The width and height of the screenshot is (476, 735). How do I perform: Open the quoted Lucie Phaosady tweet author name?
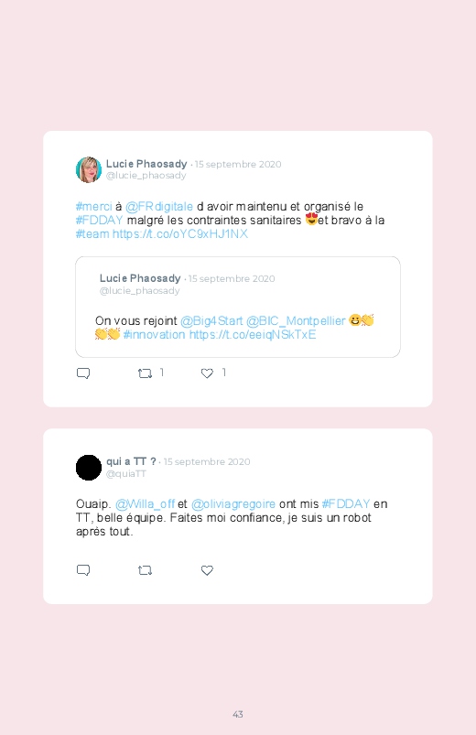coord(140,278)
